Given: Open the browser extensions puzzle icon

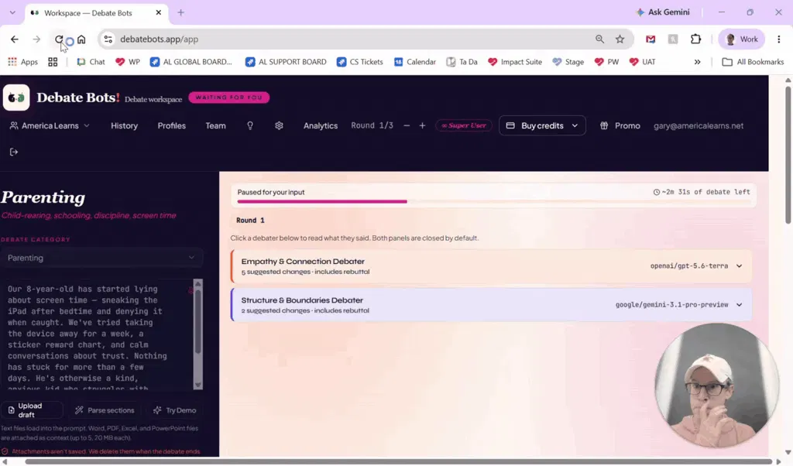Looking at the screenshot, I should (x=696, y=39).
